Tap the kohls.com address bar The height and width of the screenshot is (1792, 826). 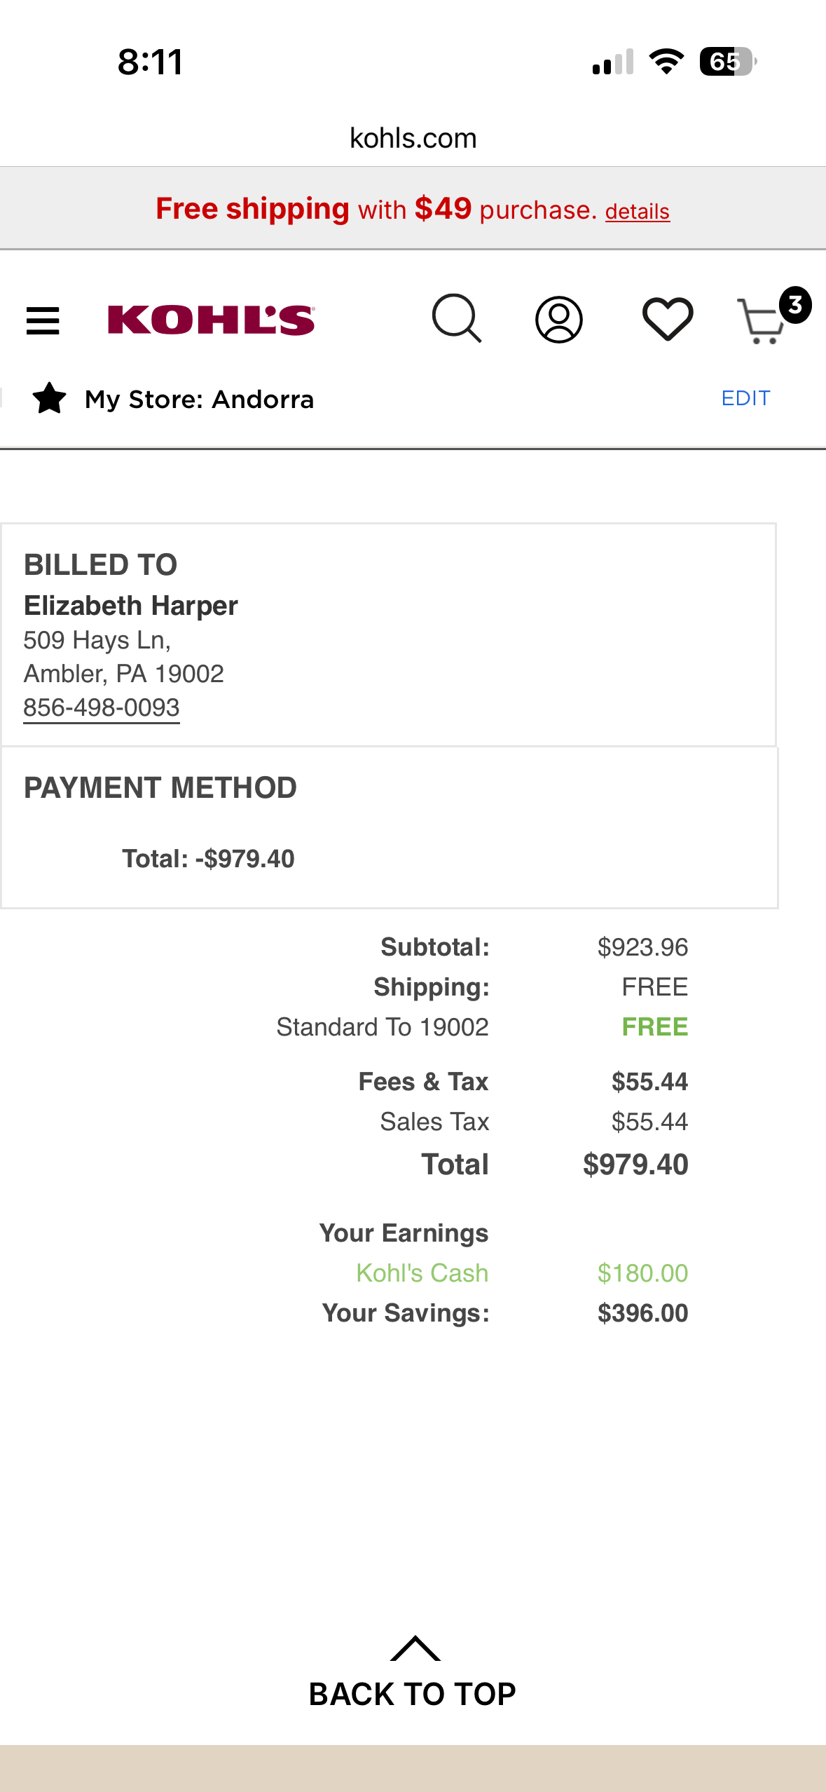(413, 138)
